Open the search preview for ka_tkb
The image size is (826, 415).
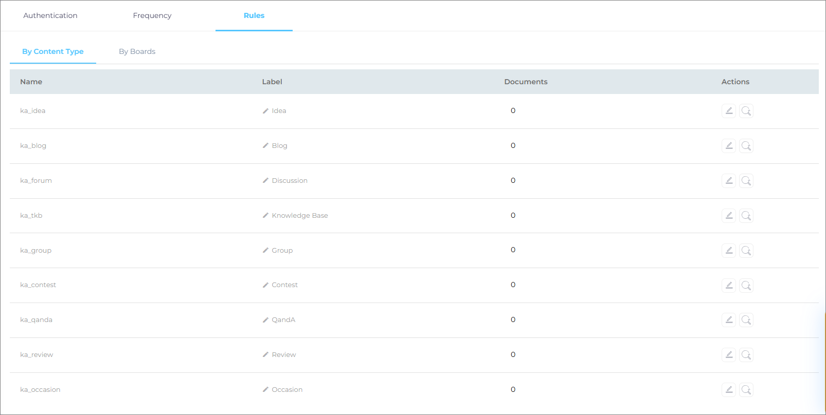[x=746, y=216]
